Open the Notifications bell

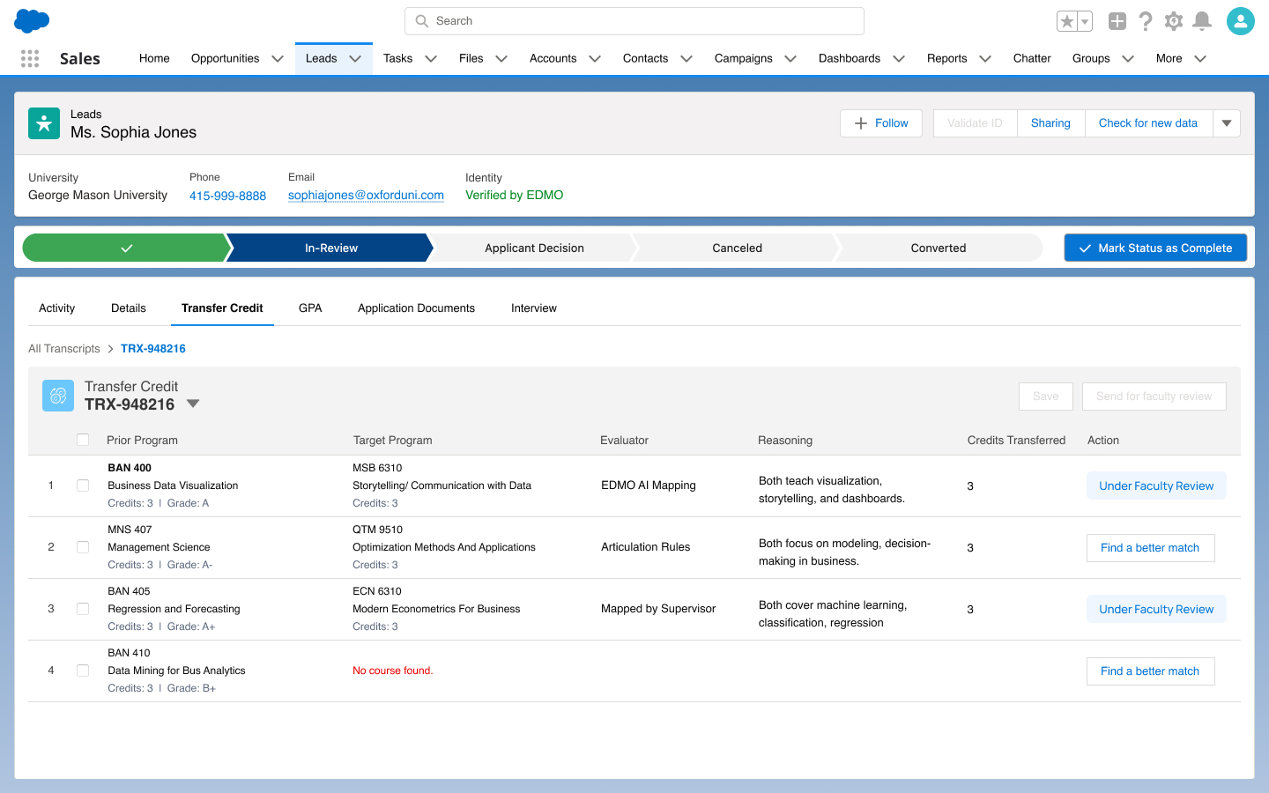(x=1201, y=21)
